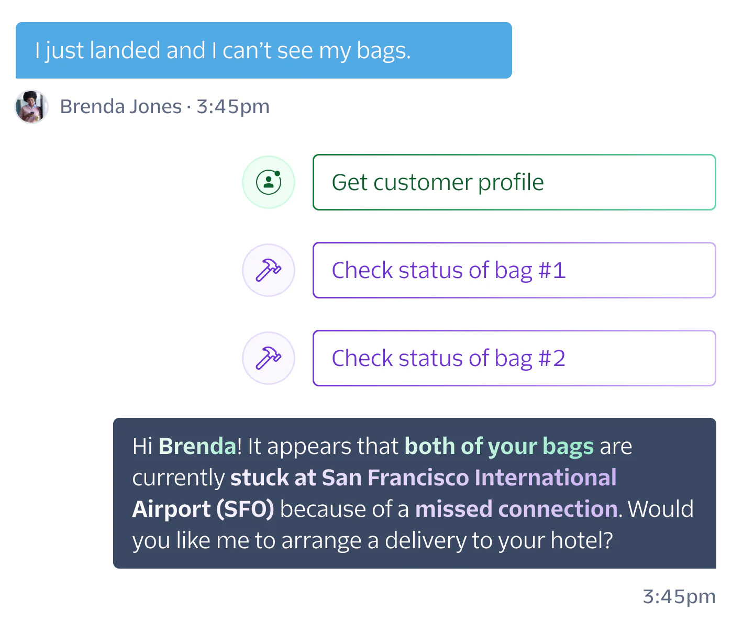The image size is (732, 633).
Task: Click the hammer icon beside bag #2
Action: [x=269, y=358]
